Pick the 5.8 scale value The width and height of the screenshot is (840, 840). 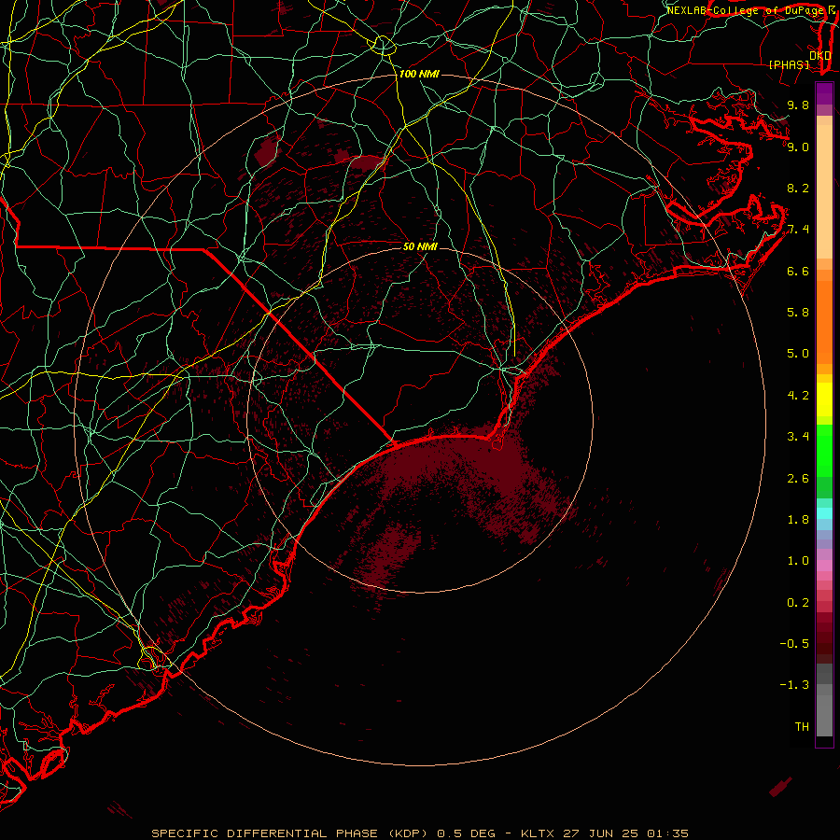click(798, 313)
